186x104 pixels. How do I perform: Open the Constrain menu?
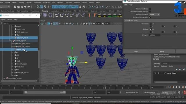68,2
